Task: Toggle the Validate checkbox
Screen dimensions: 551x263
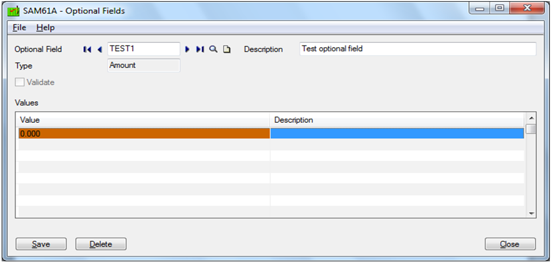Action: (19, 82)
